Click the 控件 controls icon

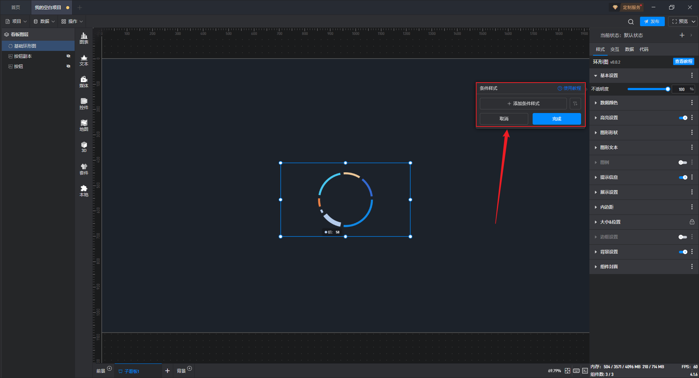click(84, 104)
